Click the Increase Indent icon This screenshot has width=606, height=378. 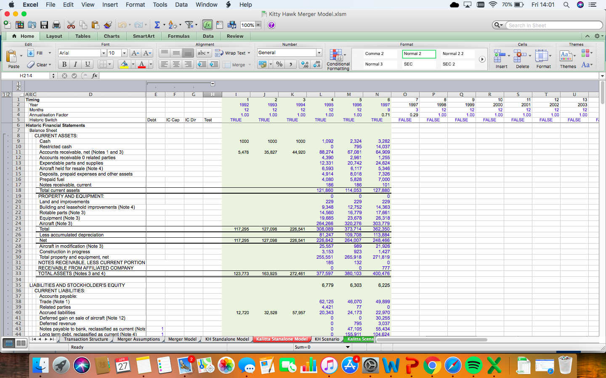[214, 64]
